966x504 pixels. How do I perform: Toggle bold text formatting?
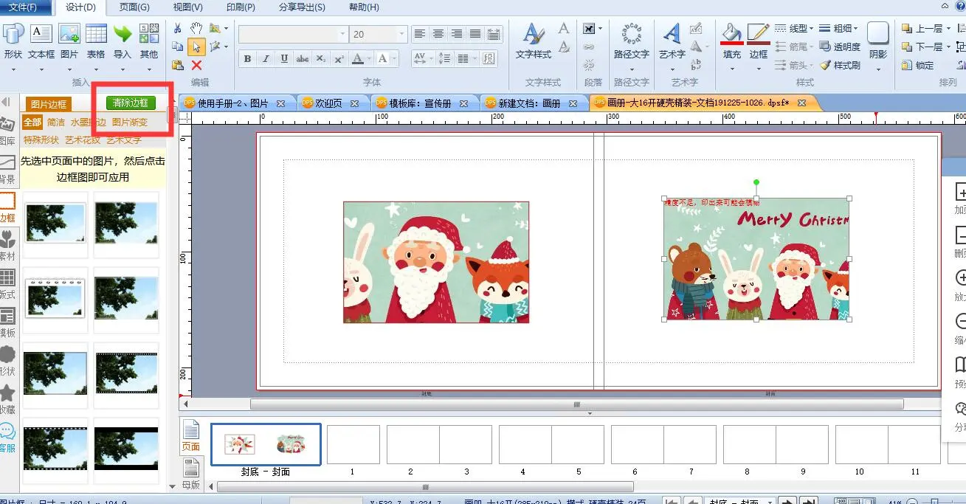pyautogui.click(x=247, y=59)
